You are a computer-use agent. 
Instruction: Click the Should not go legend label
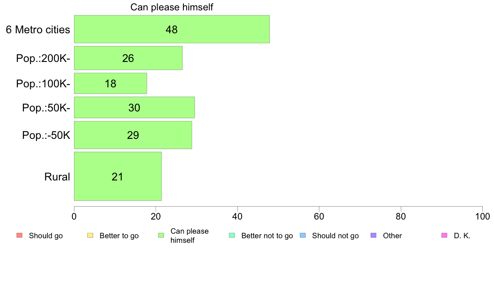click(x=335, y=236)
